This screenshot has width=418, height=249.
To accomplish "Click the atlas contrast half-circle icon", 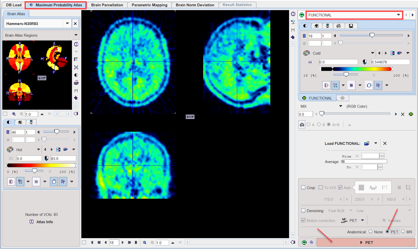I will tap(76, 75).
